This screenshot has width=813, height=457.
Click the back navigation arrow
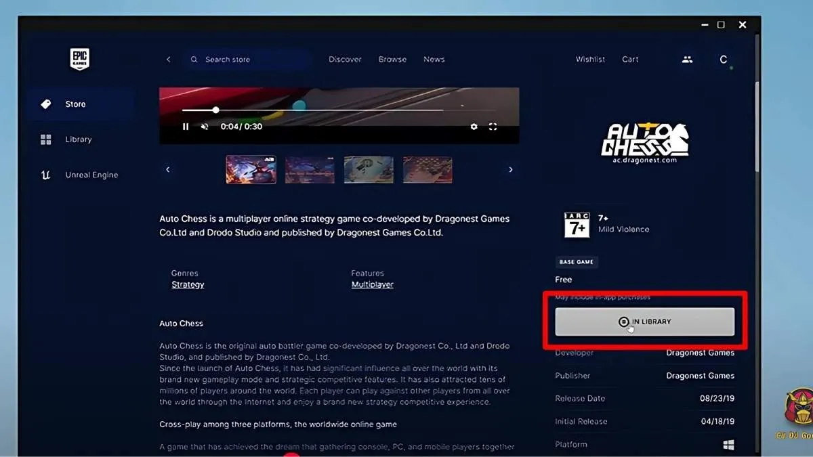[x=168, y=59]
